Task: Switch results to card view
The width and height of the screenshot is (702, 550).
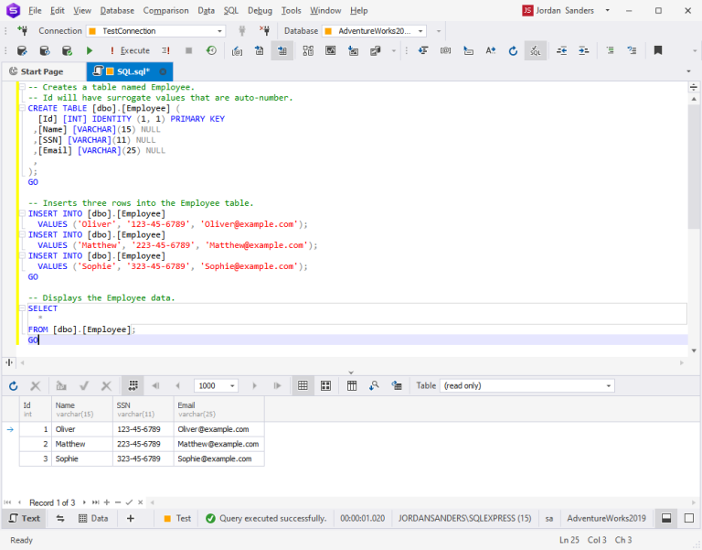Action: 325,386
